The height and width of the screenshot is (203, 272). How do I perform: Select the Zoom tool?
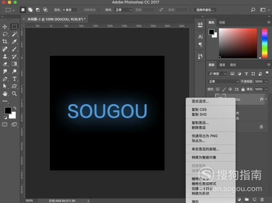point(14,94)
